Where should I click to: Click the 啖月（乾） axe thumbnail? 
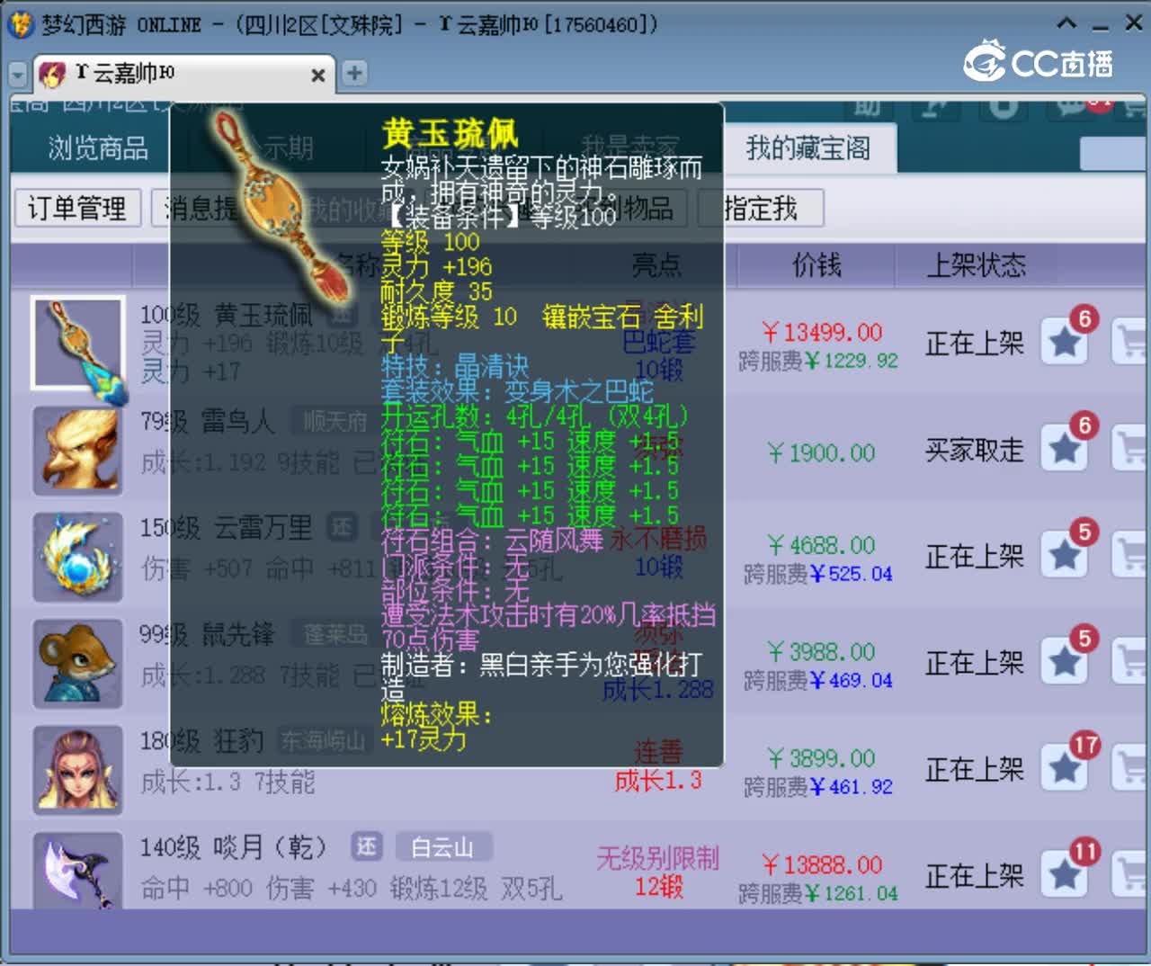pyautogui.click(x=77, y=871)
